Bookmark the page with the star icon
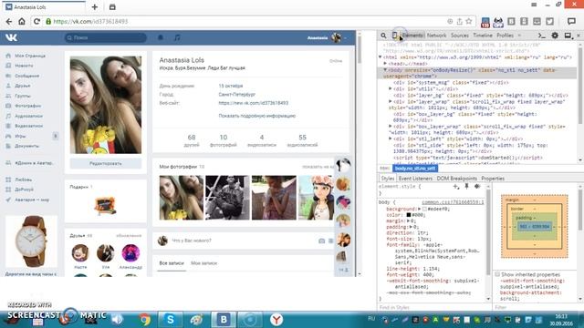 coord(469,22)
